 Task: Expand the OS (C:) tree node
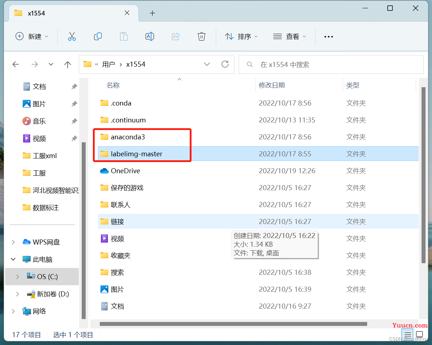click(x=18, y=277)
